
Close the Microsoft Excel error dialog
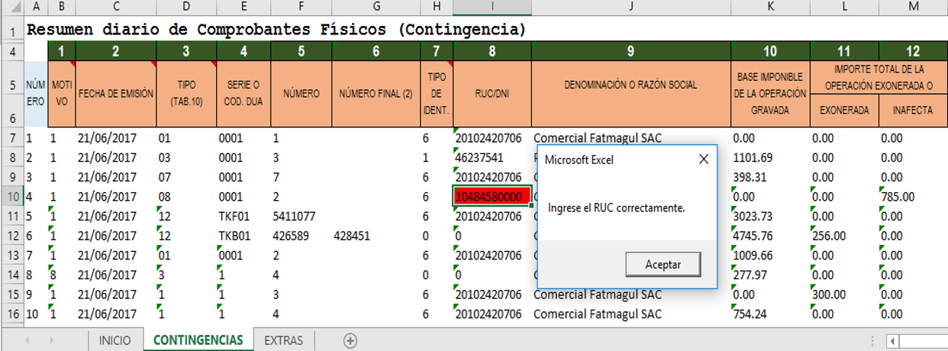coord(703,159)
